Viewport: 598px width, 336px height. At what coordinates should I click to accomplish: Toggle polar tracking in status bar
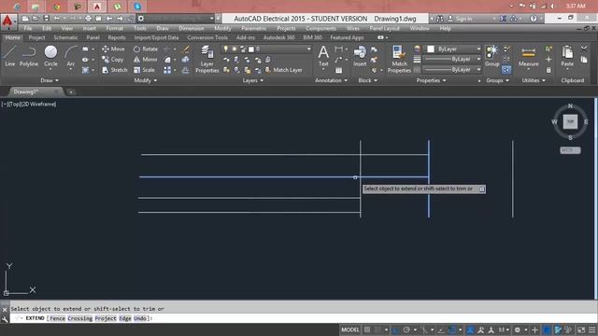(x=406, y=329)
